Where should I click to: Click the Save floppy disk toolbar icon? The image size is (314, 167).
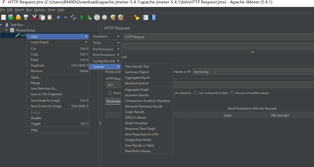coord(26,17)
